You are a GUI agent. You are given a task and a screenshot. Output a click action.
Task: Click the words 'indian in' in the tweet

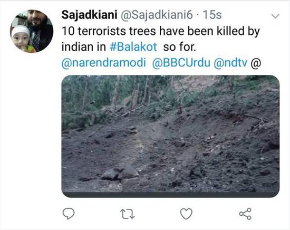coord(84,47)
